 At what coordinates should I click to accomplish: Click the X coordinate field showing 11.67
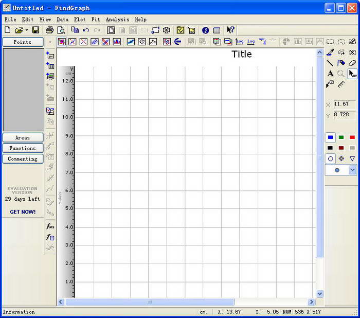click(x=345, y=104)
